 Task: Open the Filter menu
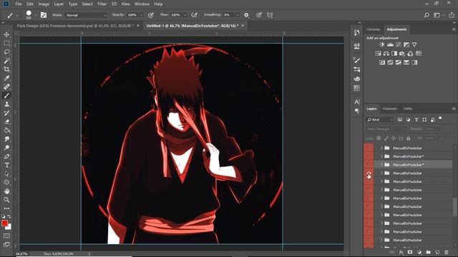[102, 4]
